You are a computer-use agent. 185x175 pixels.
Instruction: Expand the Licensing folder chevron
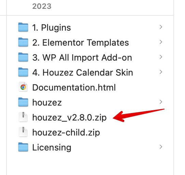(x=161, y=147)
